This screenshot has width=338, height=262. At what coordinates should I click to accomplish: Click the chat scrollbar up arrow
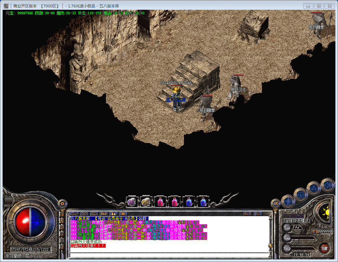coord(270,218)
